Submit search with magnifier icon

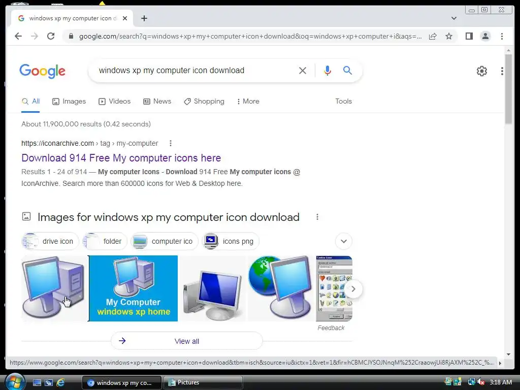click(347, 70)
